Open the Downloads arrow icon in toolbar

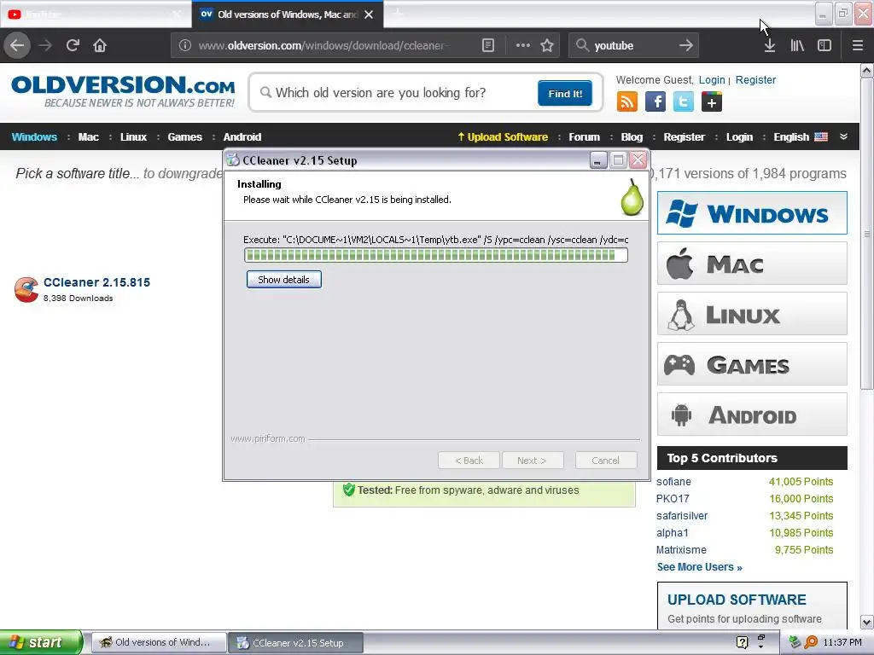[x=770, y=45]
